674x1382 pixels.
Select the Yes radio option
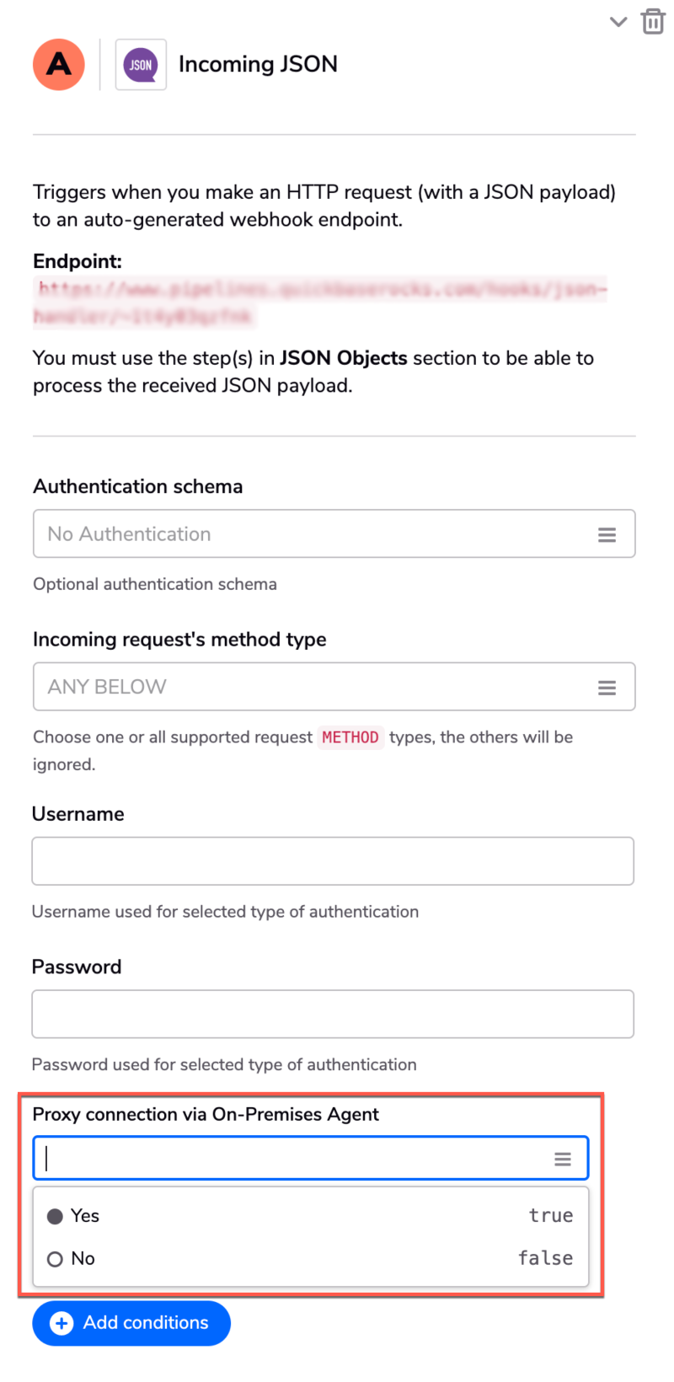coord(55,1216)
